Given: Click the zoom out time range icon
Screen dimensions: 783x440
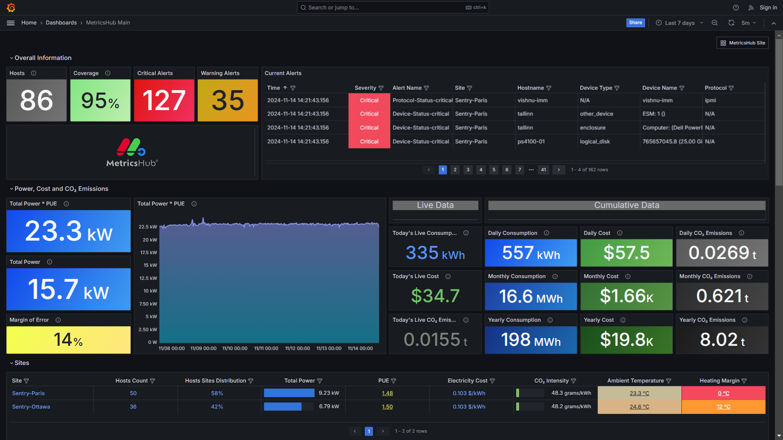Looking at the screenshot, I should (x=714, y=23).
